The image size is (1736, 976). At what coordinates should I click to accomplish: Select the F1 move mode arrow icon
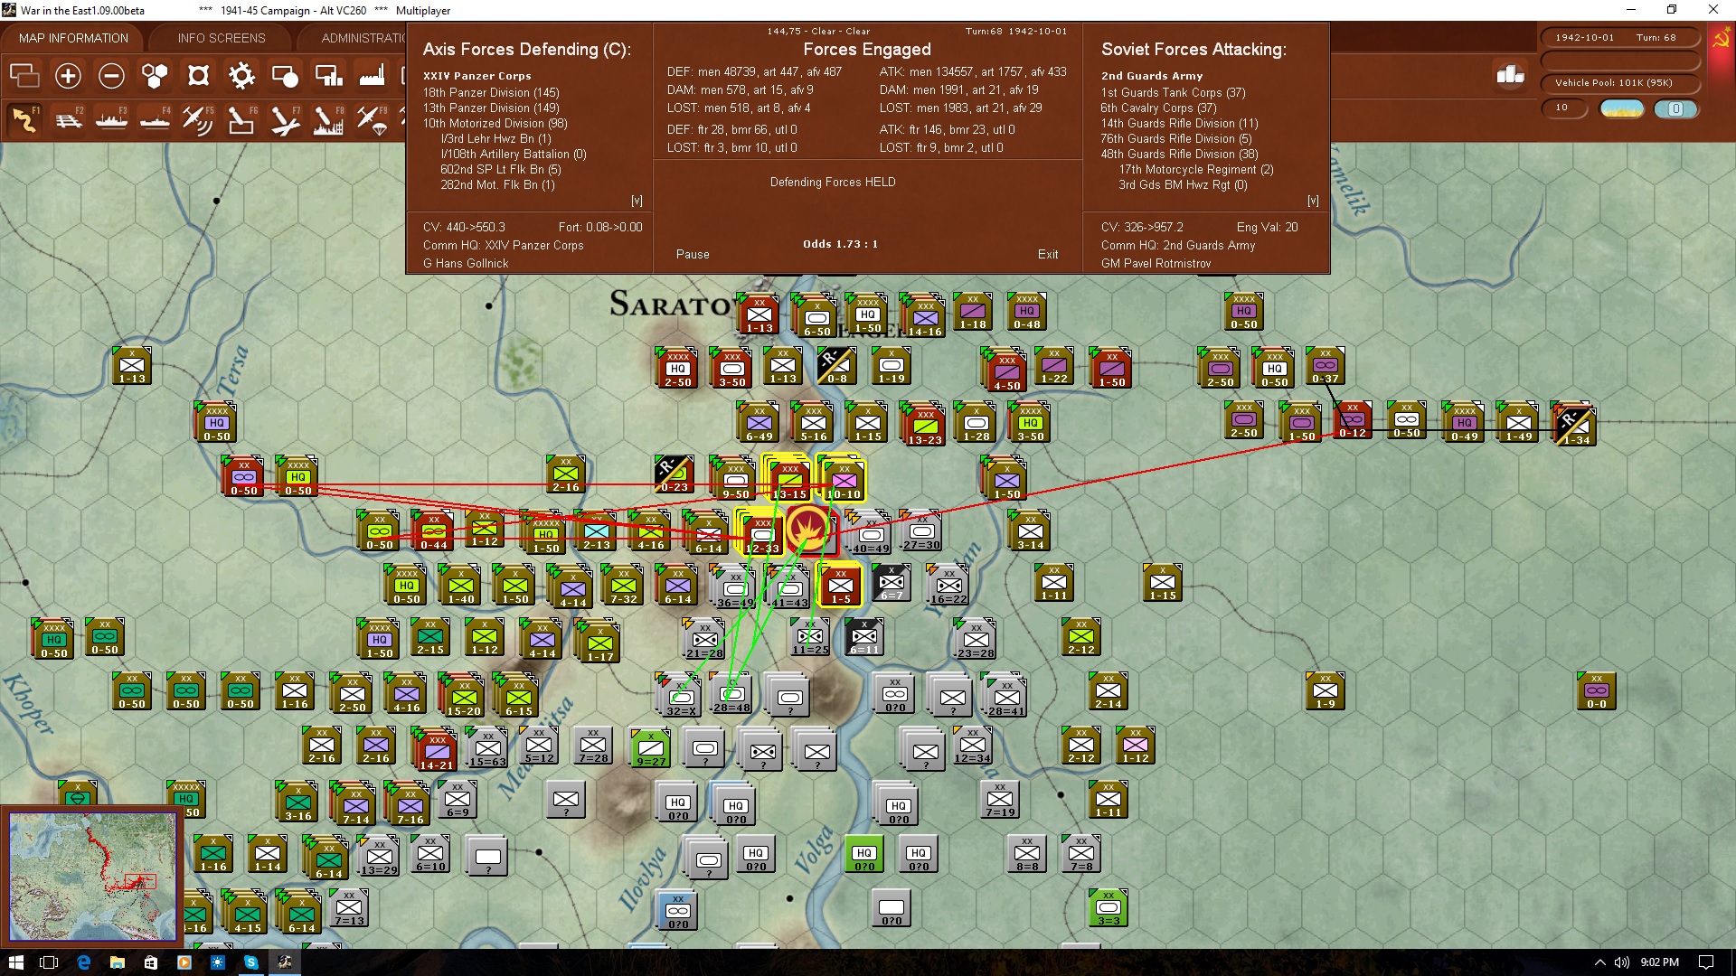(x=24, y=119)
